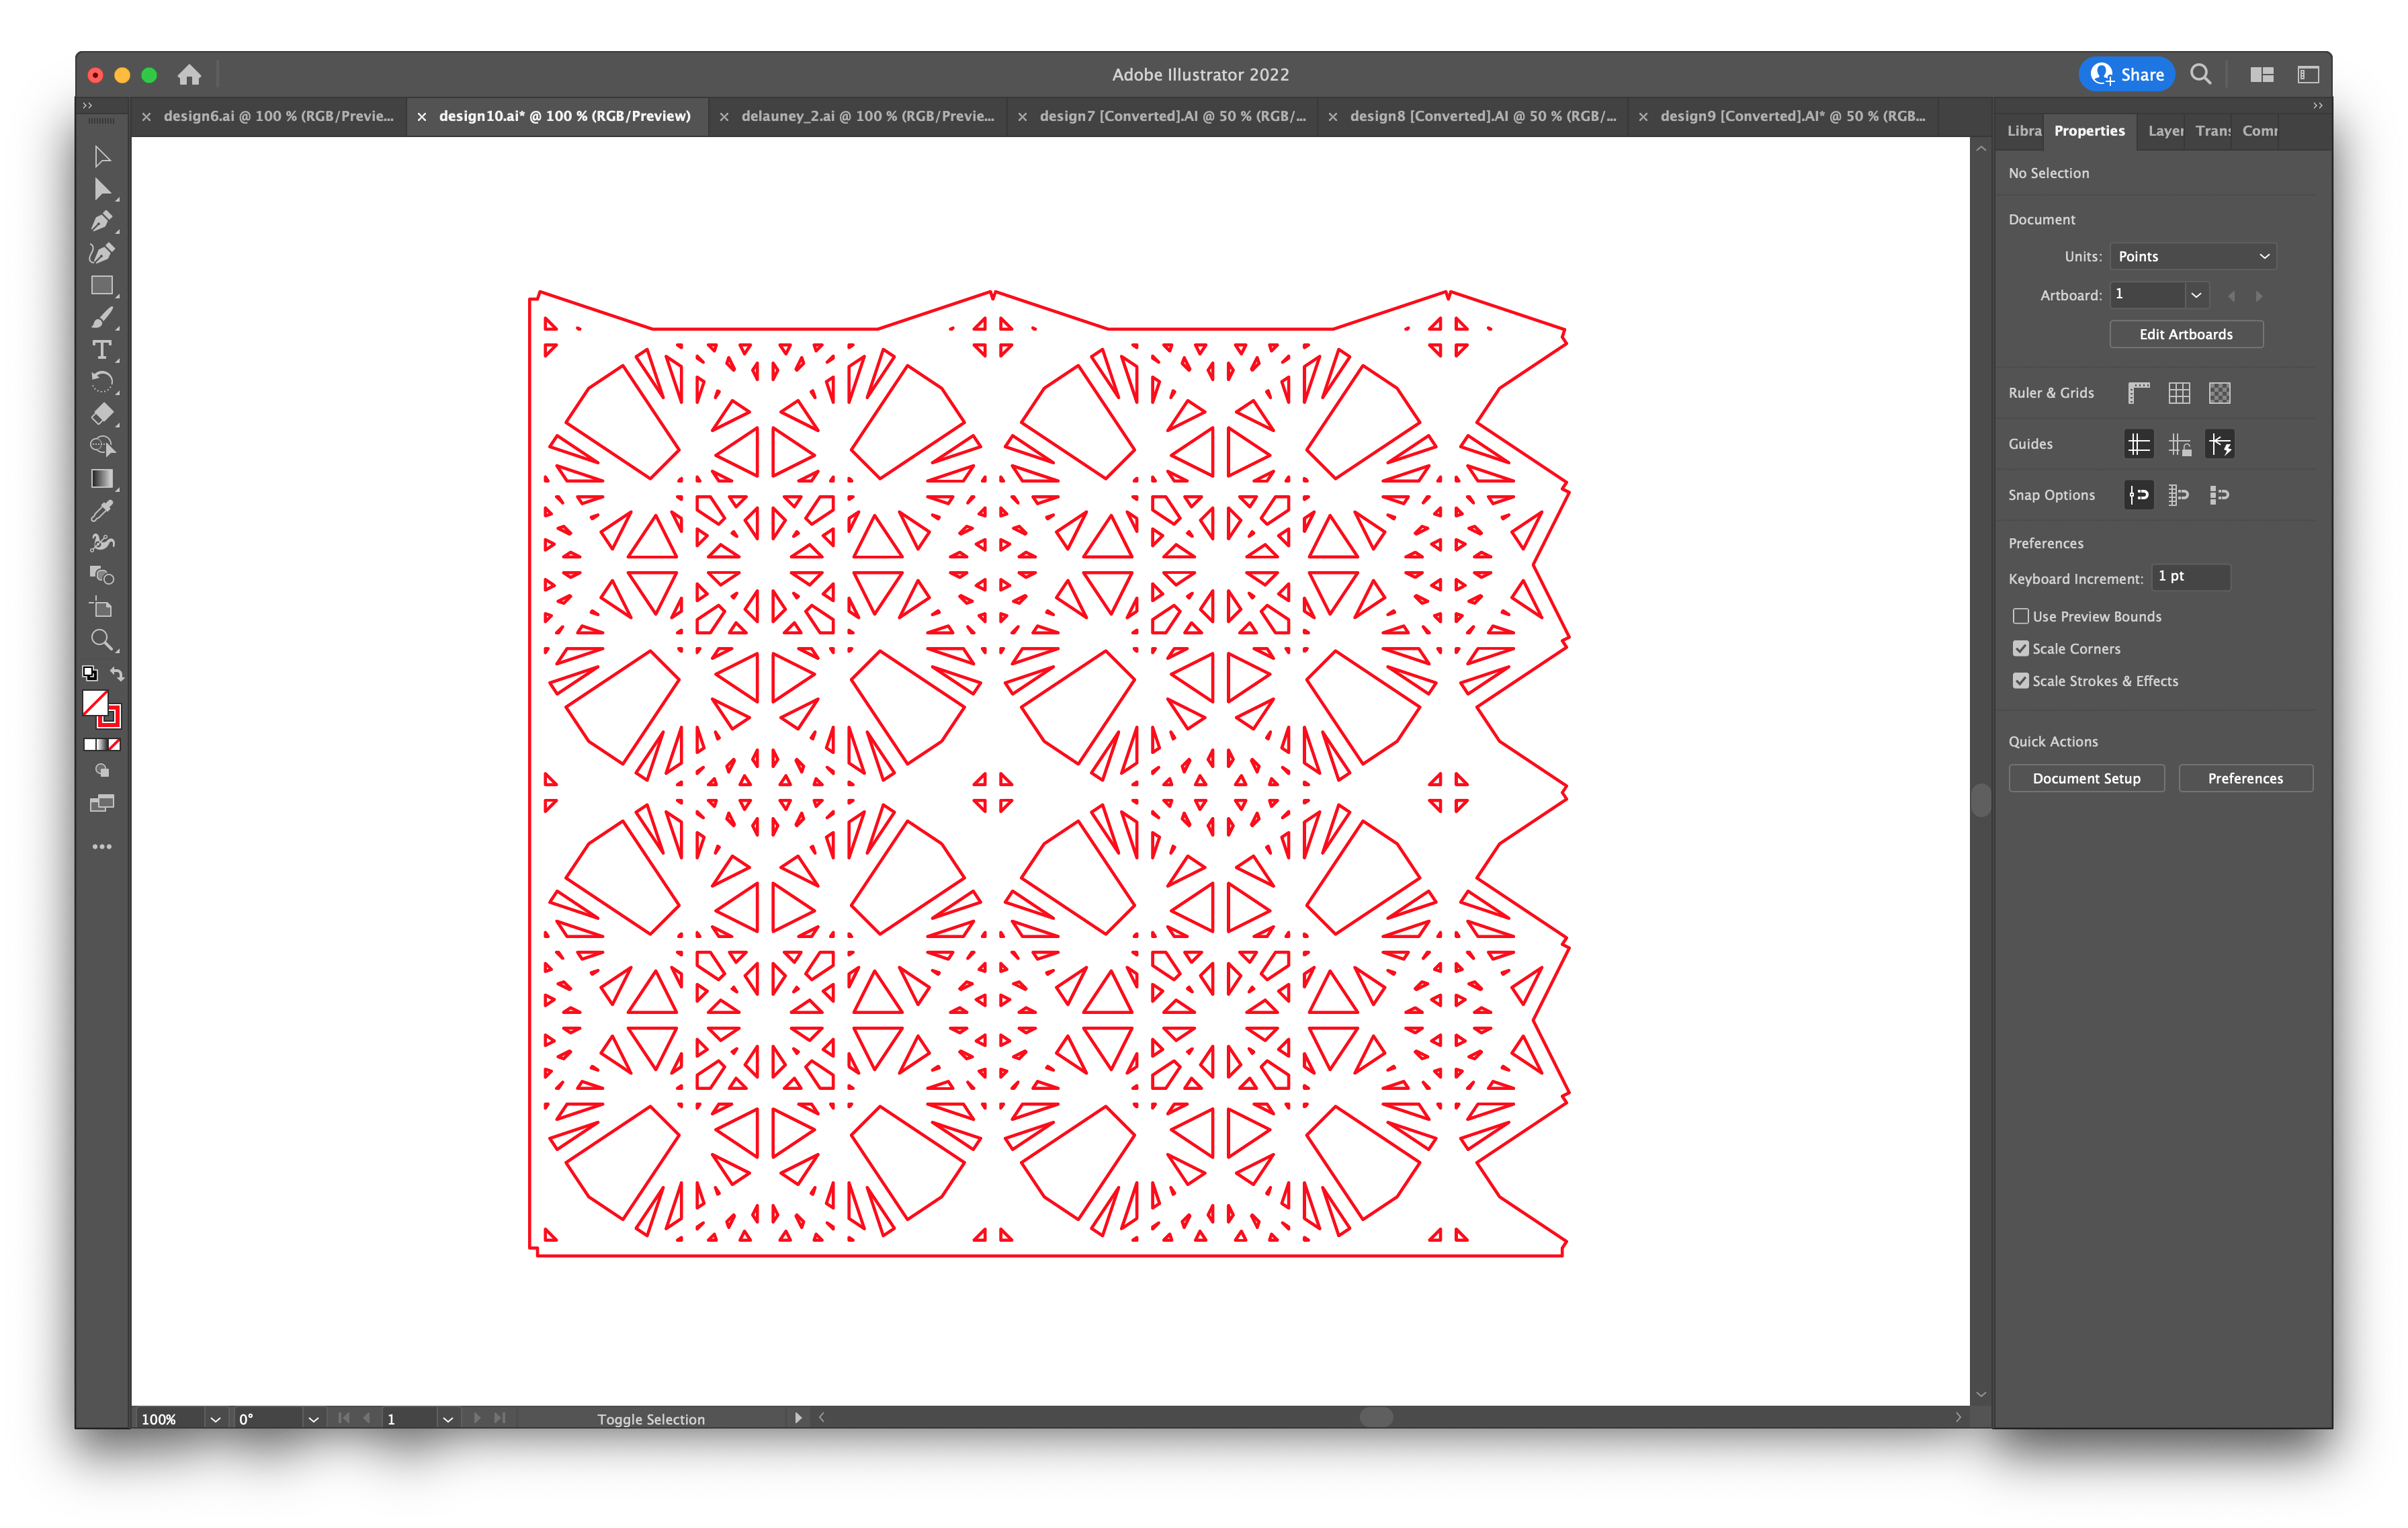Show the transparency grid icon

pyautogui.click(x=2221, y=392)
